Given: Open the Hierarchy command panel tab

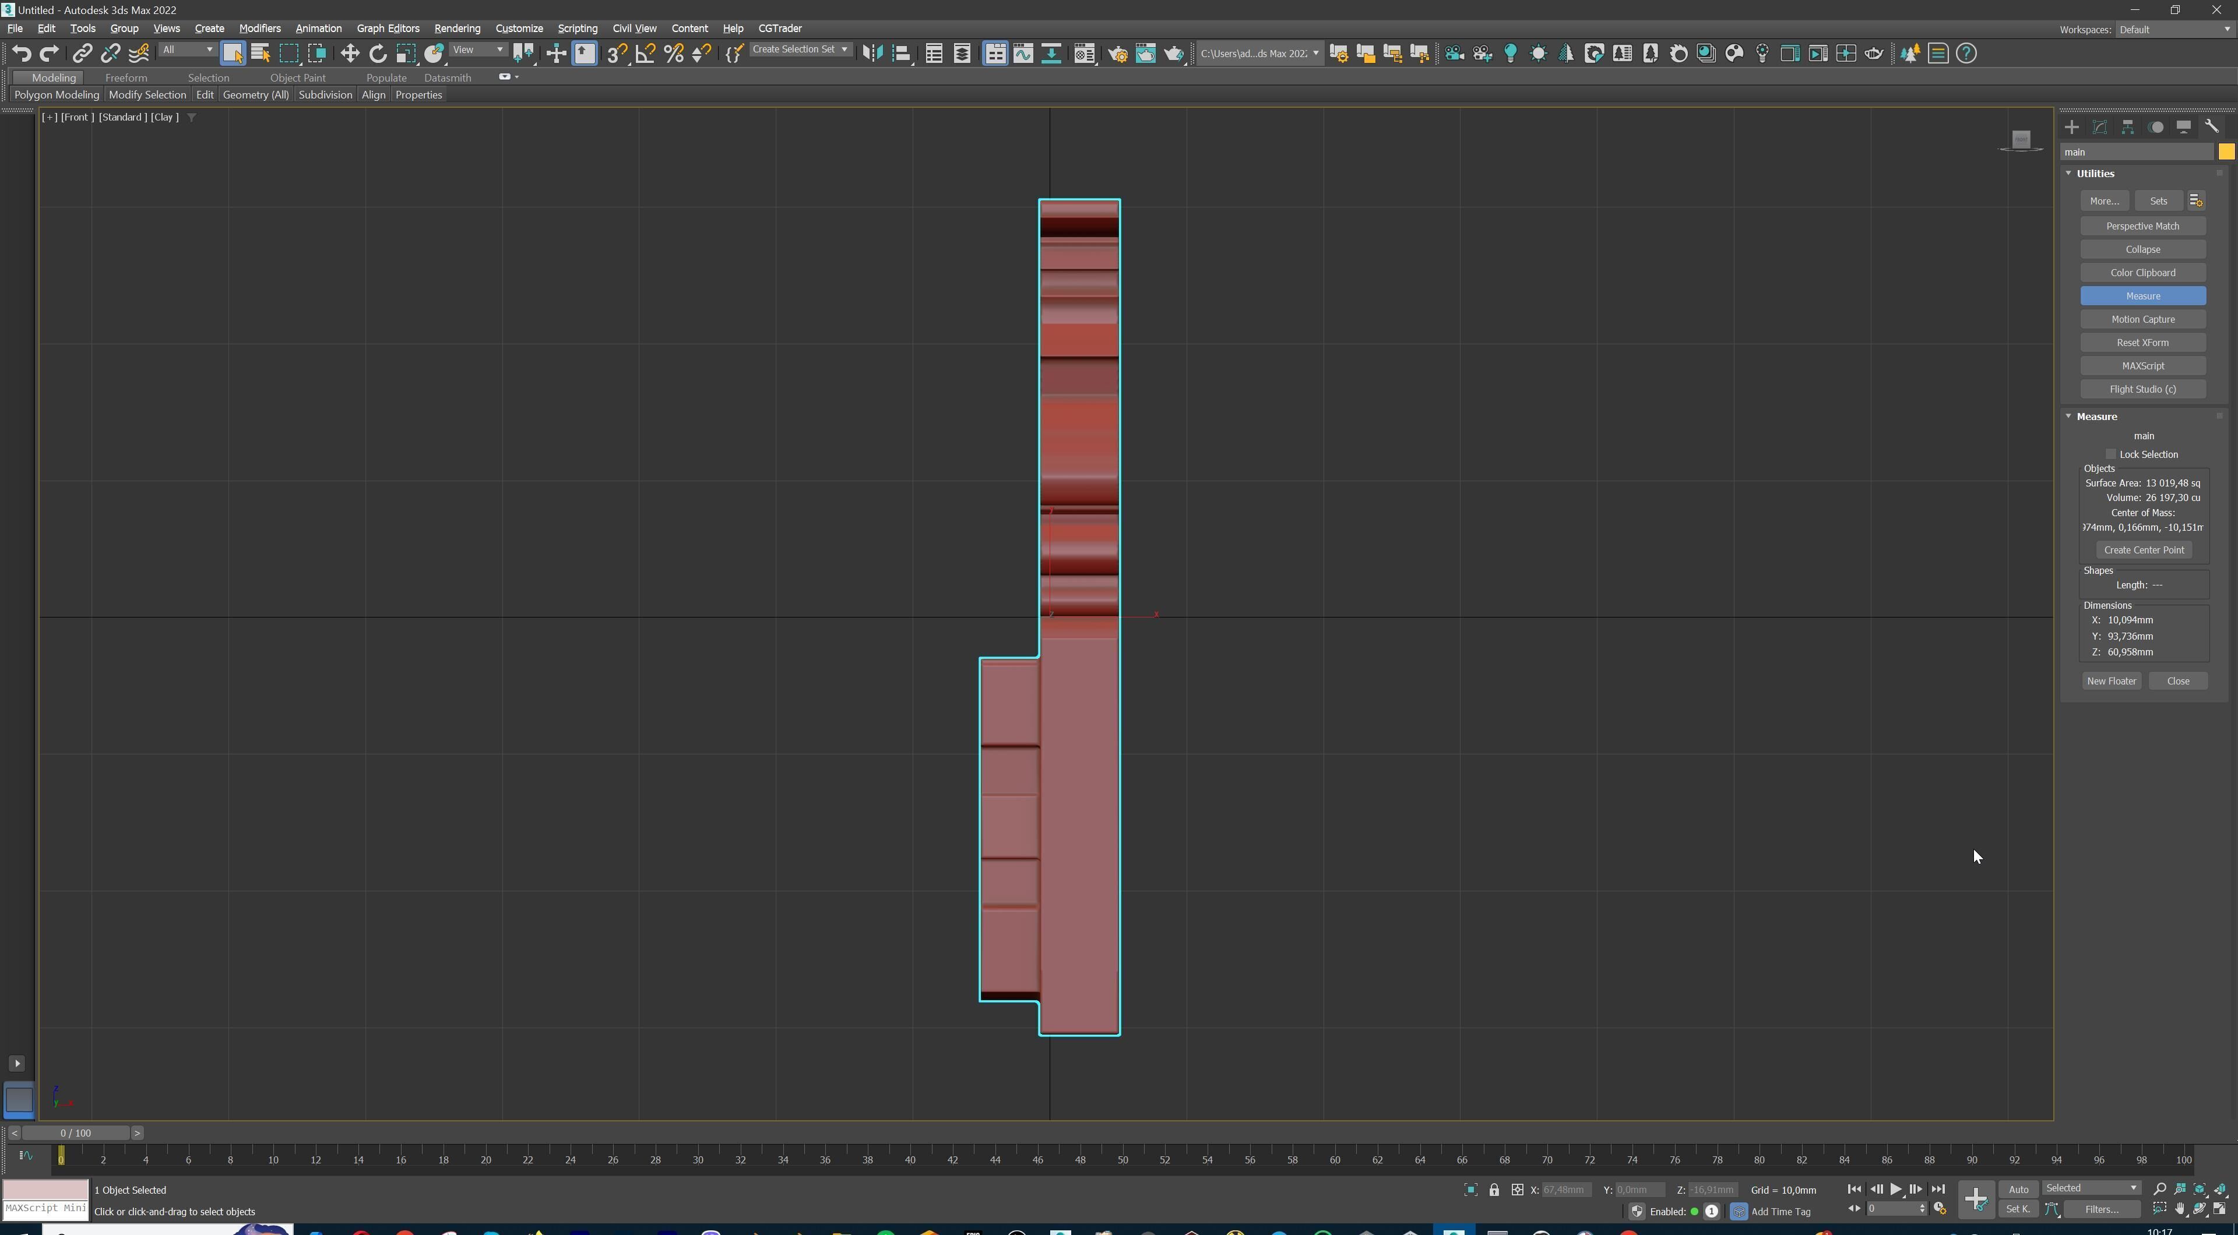Looking at the screenshot, I should [2128, 127].
